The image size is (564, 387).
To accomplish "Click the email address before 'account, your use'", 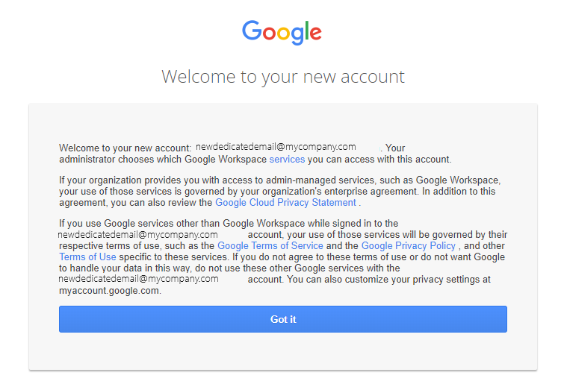I will 137,234.
